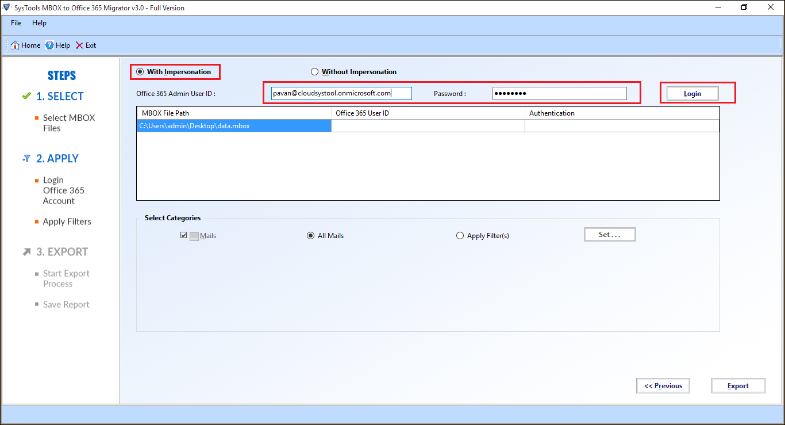Screen dimensions: 785x425
Task: Click the Login Office 365 Account step
Action: [64, 190]
